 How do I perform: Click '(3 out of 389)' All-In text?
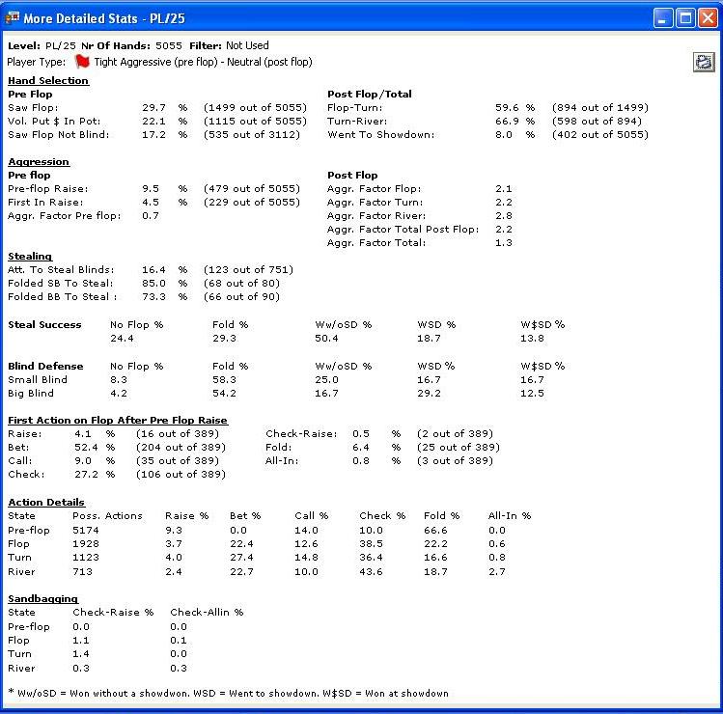(x=455, y=461)
